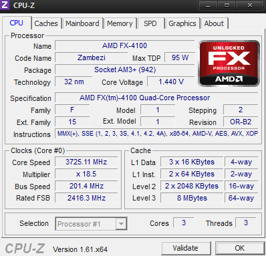Viewport: 266px width, 256px height.
Task: Click the 4-way L1 Data associativity
Action: (x=241, y=162)
